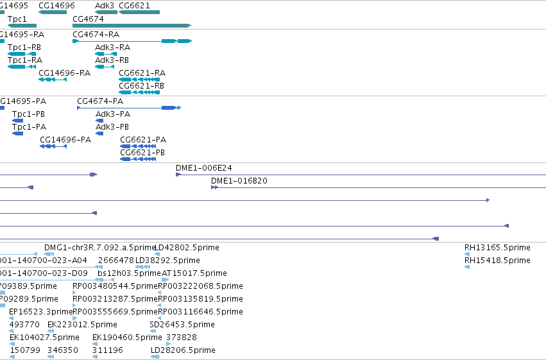Click protein Tpc1-PB
This screenshot has height=360, width=546.
pyautogui.click(x=18, y=121)
